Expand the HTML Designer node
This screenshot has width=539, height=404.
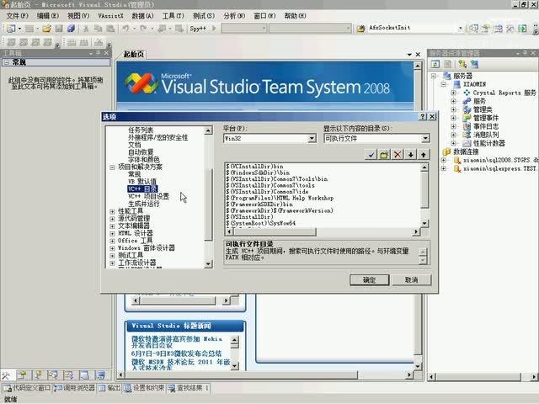point(112,234)
